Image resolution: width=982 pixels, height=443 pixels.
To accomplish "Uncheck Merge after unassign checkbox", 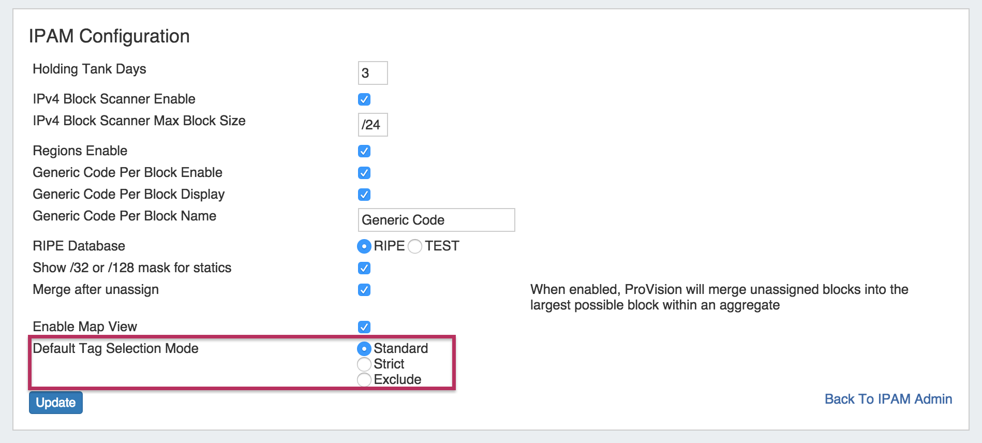I will click(364, 290).
